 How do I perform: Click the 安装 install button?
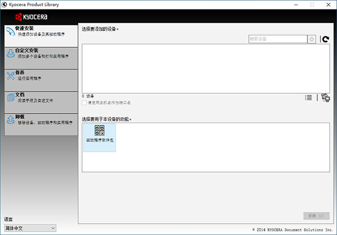click(316, 216)
